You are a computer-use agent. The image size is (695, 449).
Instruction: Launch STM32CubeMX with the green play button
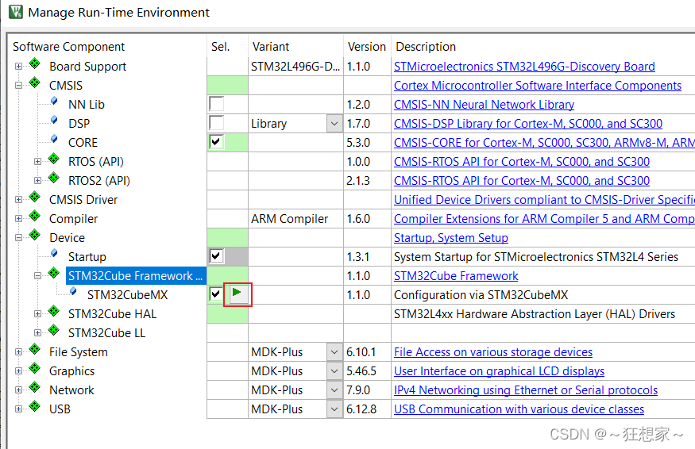coord(238,294)
